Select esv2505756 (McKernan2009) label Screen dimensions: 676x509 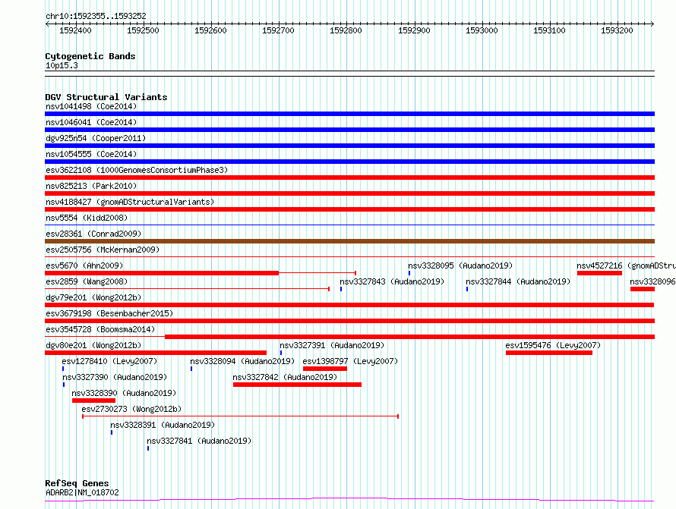pos(103,250)
